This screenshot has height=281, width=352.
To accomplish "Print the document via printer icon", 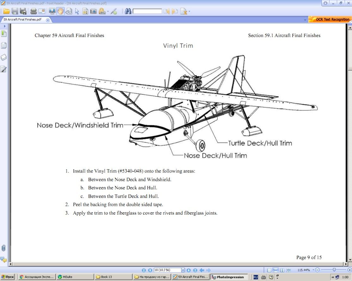I will click(x=34, y=11).
